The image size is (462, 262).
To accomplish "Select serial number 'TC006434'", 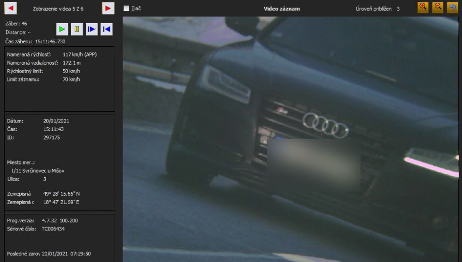I will click(53, 229).
